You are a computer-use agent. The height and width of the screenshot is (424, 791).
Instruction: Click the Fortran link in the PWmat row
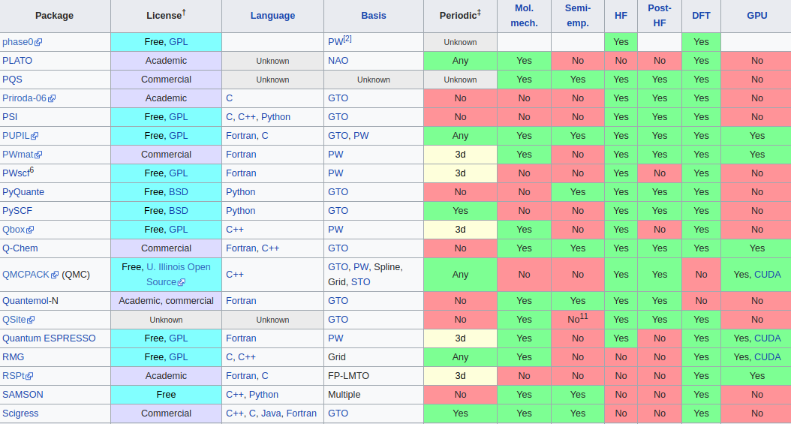(x=241, y=155)
